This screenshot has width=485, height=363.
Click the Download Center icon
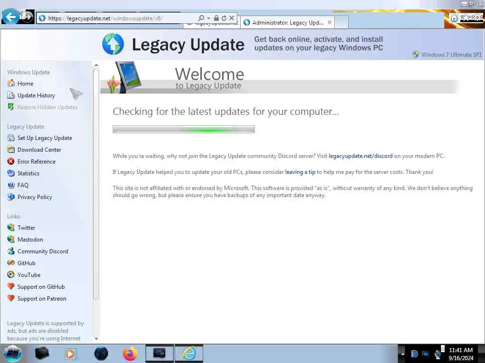(11, 150)
